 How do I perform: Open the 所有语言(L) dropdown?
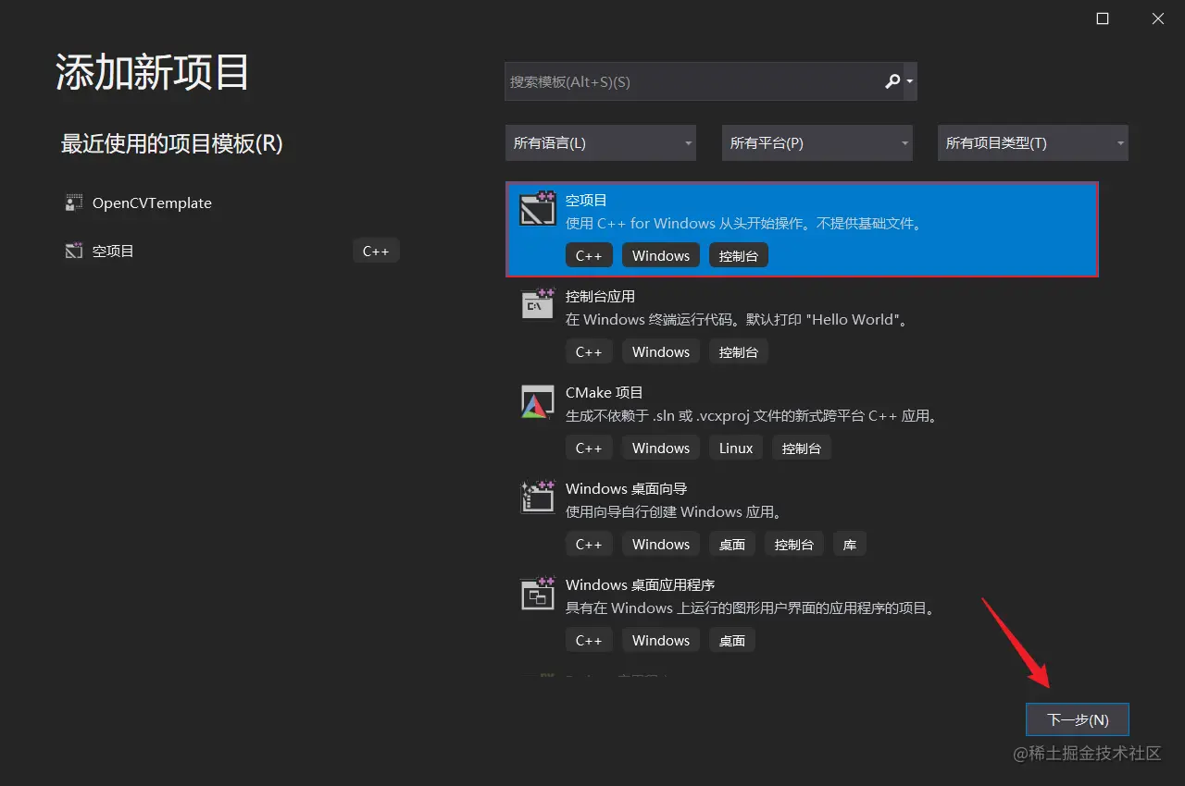point(601,143)
